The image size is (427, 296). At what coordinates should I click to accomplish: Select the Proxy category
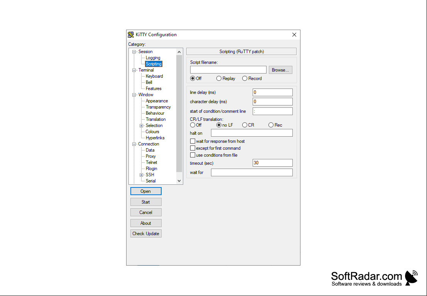(x=150, y=156)
